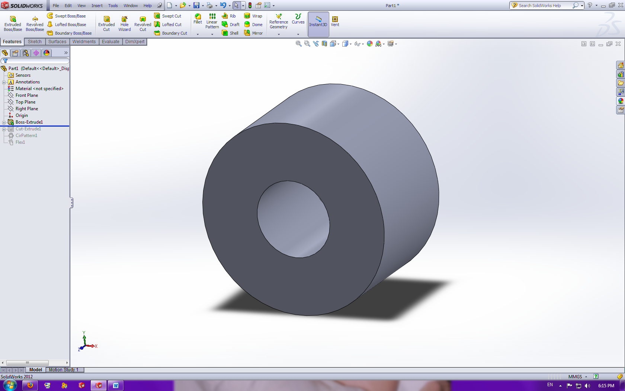The height and width of the screenshot is (391, 625).
Task: Click the Boundary Boss/Base tool
Action: click(x=69, y=33)
